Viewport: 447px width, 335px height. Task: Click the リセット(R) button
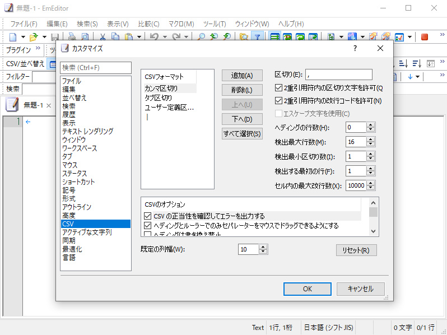coord(356,250)
